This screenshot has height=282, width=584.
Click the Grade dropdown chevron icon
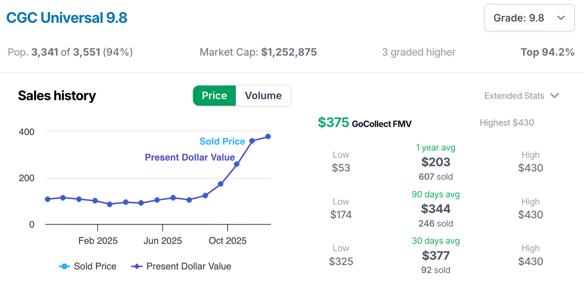(561, 18)
